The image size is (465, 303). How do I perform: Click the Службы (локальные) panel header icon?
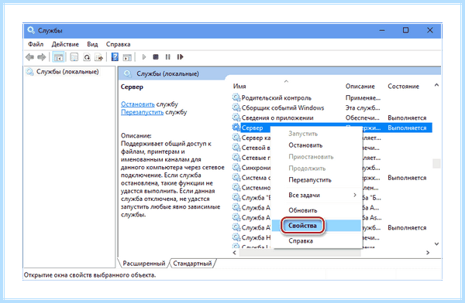click(x=128, y=73)
